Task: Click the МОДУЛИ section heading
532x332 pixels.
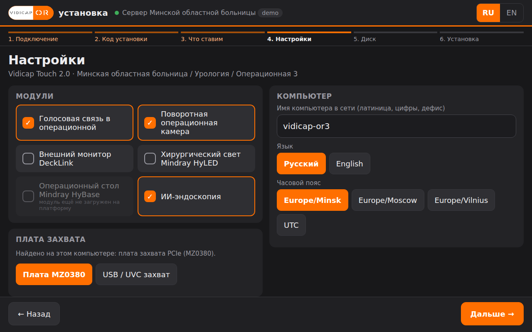Action: click(35, 96)
